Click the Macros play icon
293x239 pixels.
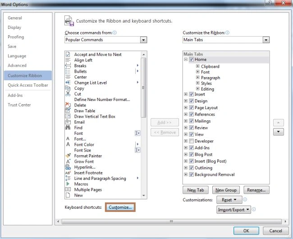[x=68, y=184]
